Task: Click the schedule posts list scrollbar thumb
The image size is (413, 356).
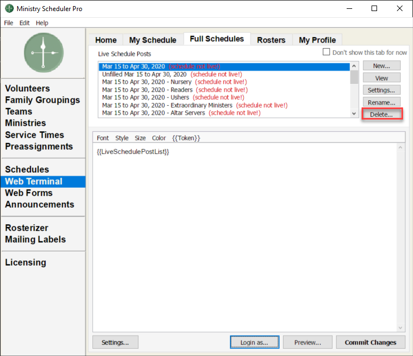Action: click(354, 77)
